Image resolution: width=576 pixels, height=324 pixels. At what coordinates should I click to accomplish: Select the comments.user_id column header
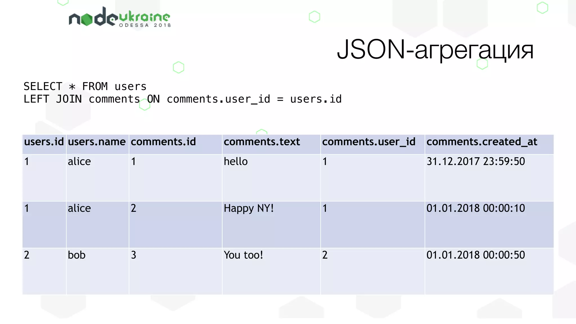point(373,144)
